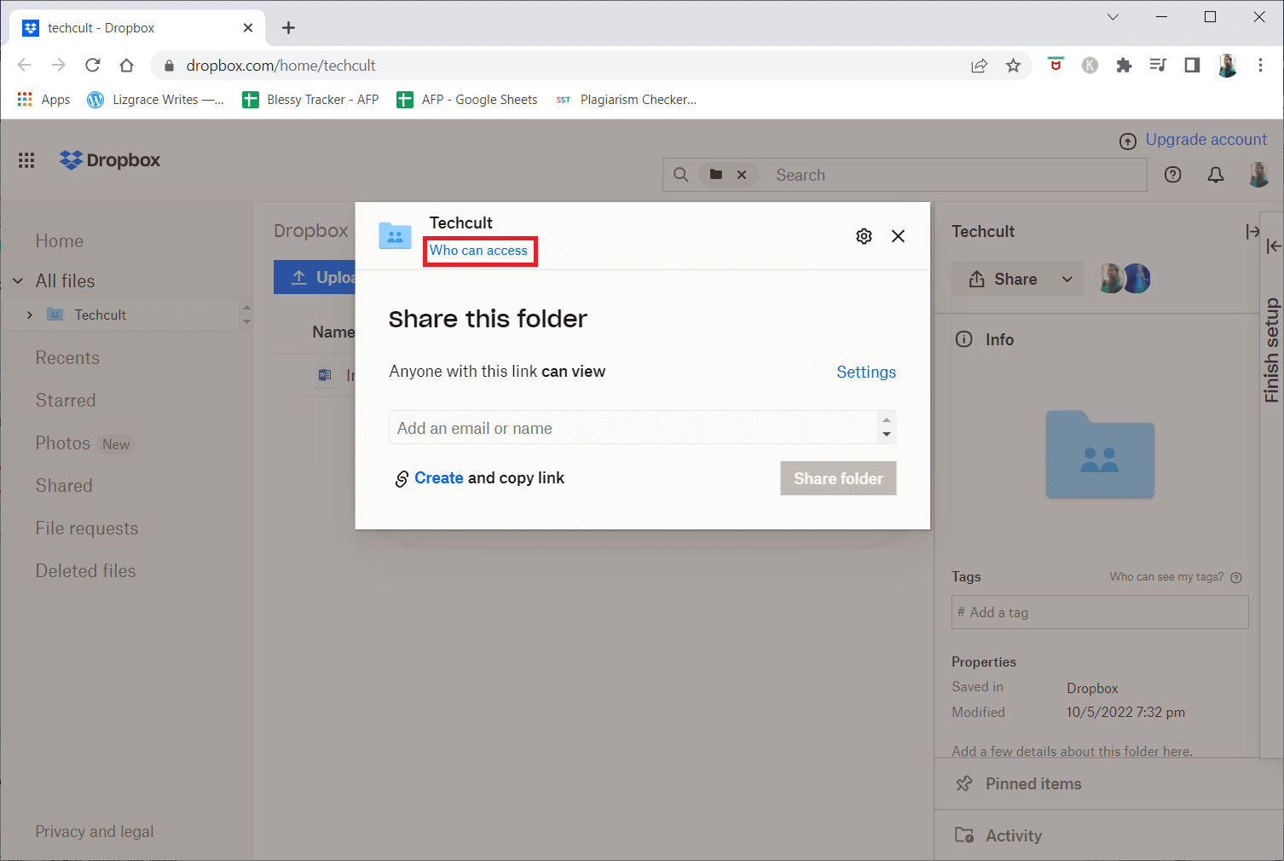
Task: Click the Dropbox logo
Action: (110, 160)
